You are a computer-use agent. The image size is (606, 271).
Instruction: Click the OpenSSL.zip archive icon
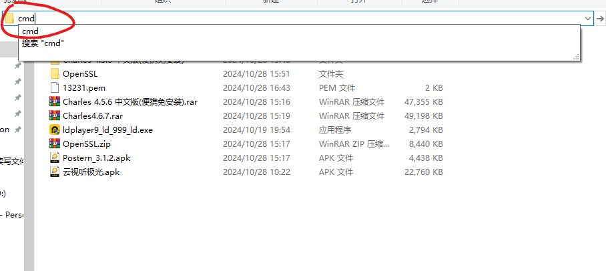(x=55, y=144)
